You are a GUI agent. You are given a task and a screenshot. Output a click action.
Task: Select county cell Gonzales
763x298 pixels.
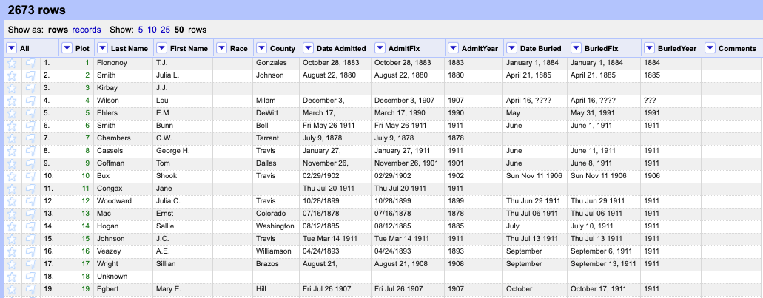[276, 63]
